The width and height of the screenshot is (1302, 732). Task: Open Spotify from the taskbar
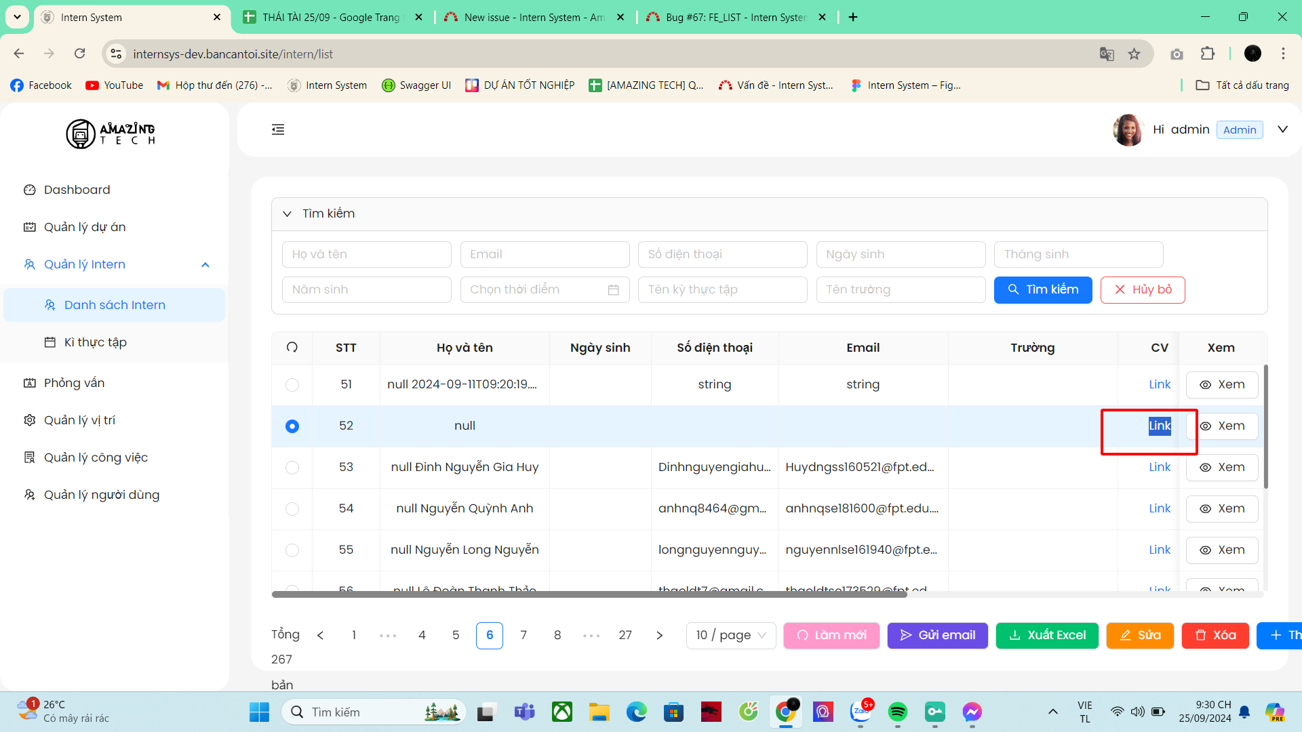pos(897,712)
